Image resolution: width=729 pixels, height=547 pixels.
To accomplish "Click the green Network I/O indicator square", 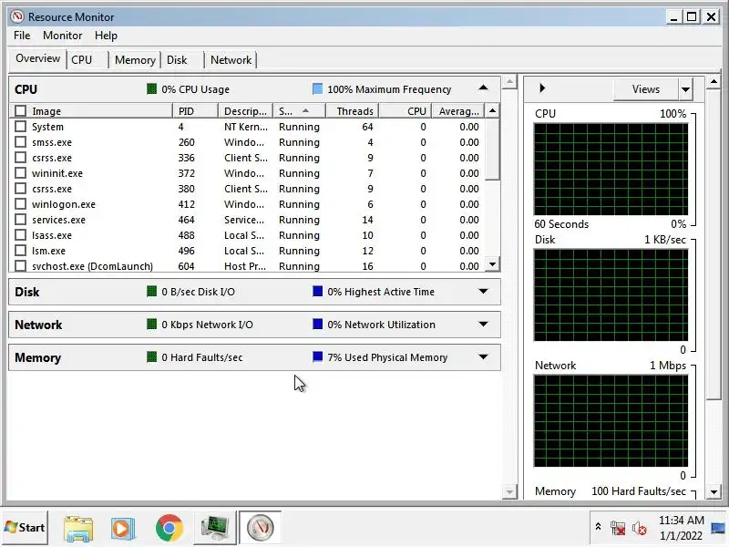I will coord(151,325).
